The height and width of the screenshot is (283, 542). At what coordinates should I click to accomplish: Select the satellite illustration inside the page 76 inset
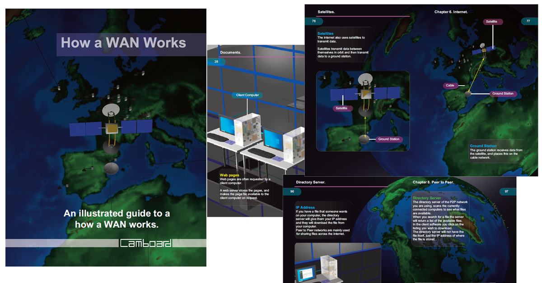click(x=365, y=93)
